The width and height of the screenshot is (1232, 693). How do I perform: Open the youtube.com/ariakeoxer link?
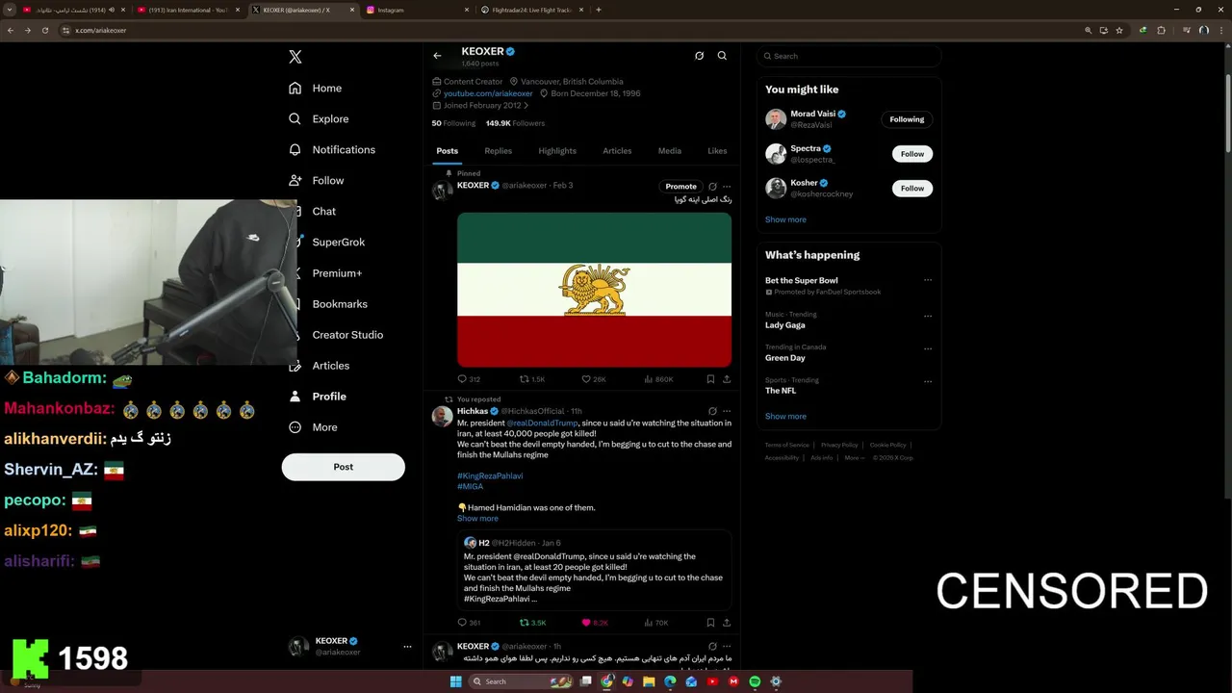coord(488,93)
